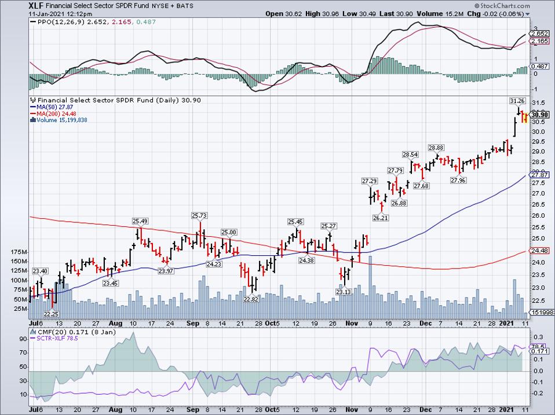The width and height of the screenshot is (555, 415).
Task: Click the 'Volume 15,199,838' legend text
Action: [x=62, y=120]
